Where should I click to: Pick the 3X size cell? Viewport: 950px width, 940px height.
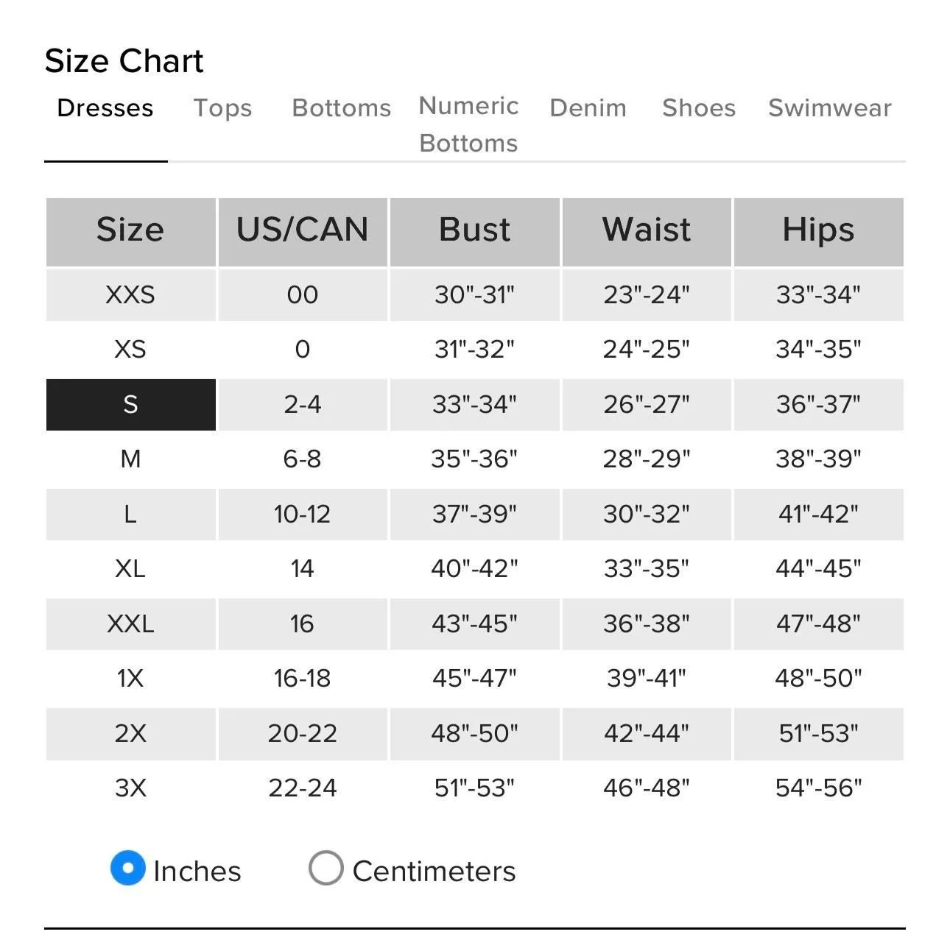click(x=131, y=788)
